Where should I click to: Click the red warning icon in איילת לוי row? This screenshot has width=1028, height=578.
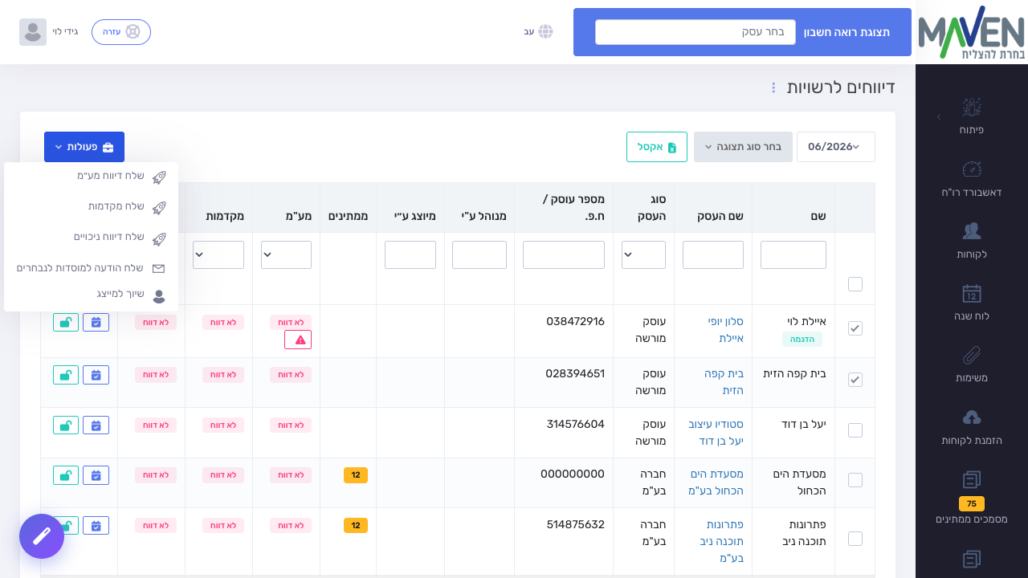[298, 340]
